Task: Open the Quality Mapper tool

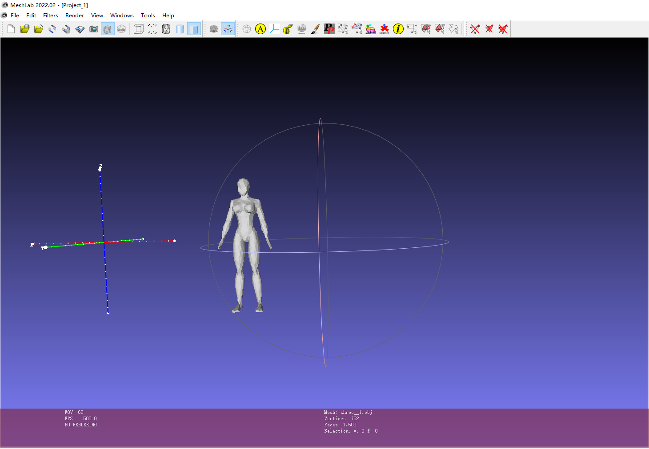Action: coord(371,29)
